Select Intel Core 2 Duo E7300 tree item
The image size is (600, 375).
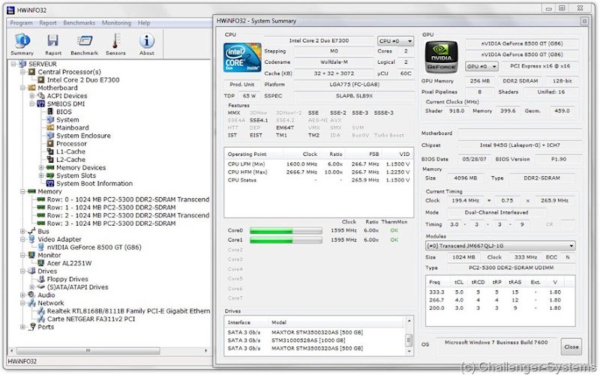[x=83, y=80]
